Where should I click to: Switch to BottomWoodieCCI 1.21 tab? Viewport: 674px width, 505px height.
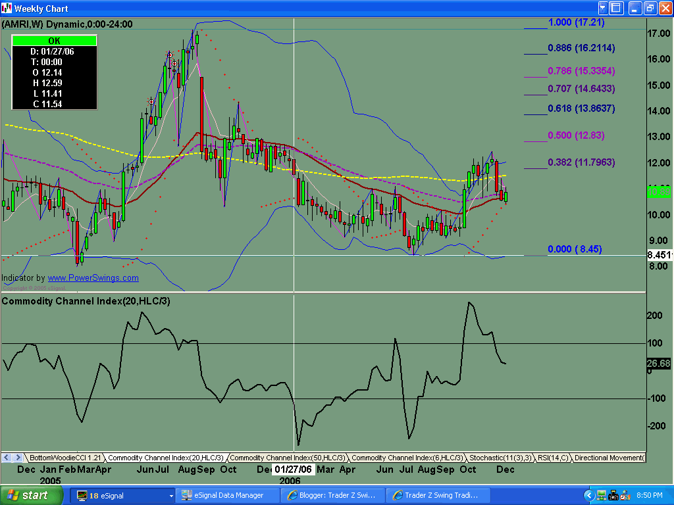(x=65, y=458)
